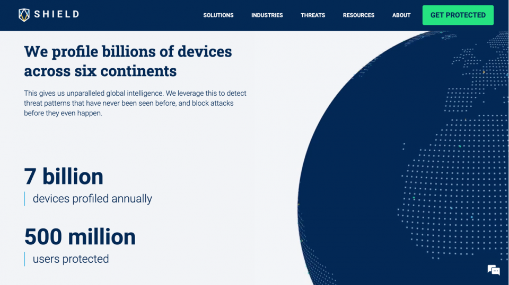This screenshot has width=509, height=285.
Task: Click the "users protected" label
Action: pos(71,259)
